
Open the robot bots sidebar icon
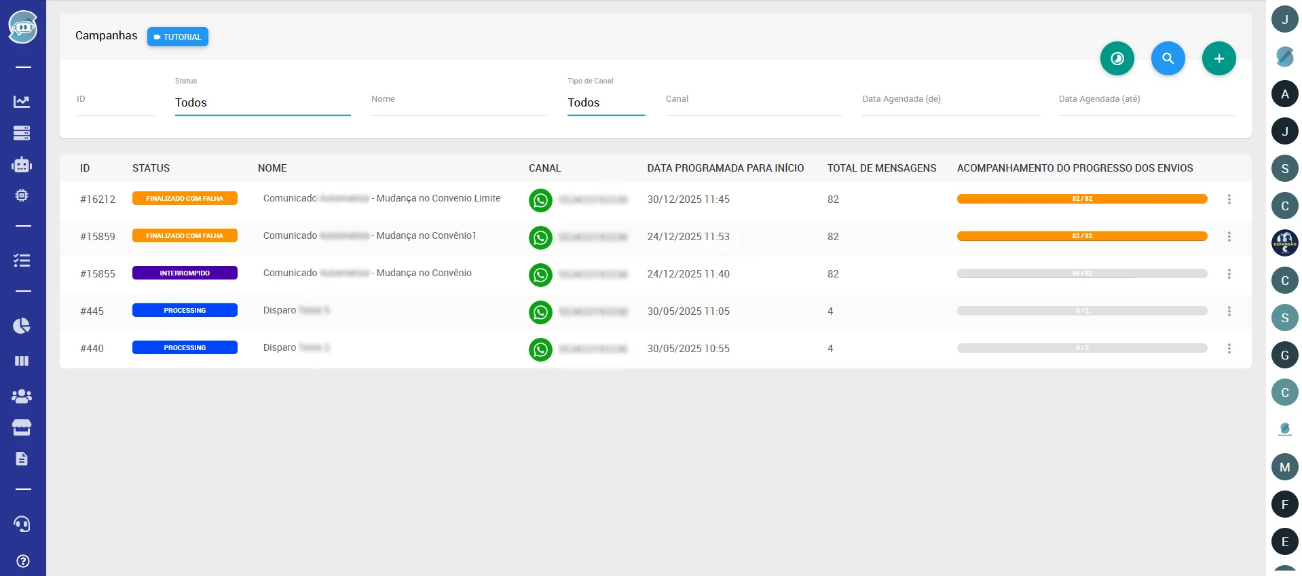[22, 164]
